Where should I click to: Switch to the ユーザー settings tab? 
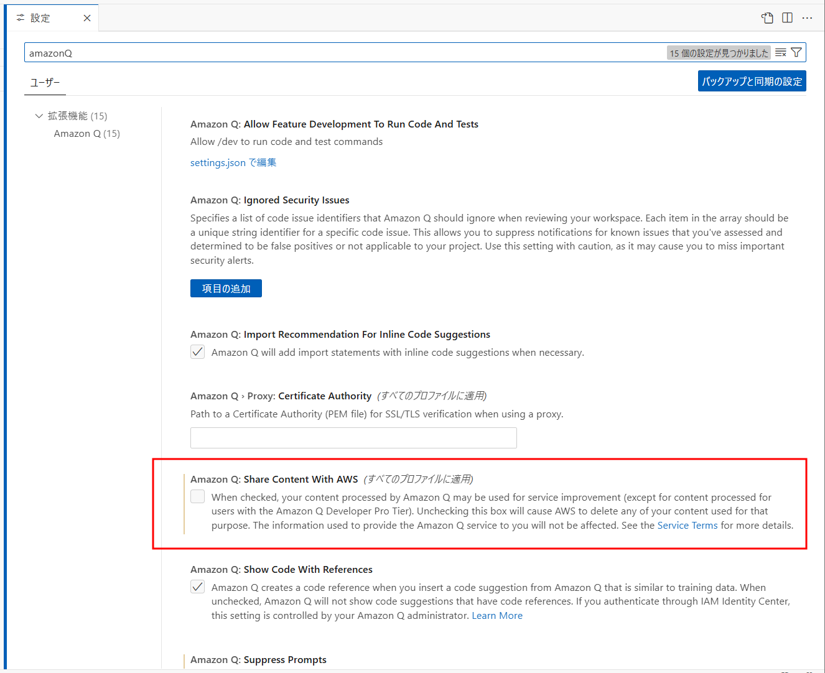(45, 82)
